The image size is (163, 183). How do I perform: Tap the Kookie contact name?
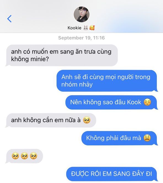click(x=74, y=28)
